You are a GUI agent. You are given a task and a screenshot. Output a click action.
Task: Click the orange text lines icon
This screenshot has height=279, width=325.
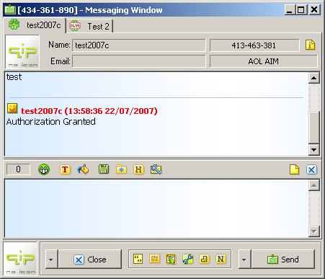[154, 259]
